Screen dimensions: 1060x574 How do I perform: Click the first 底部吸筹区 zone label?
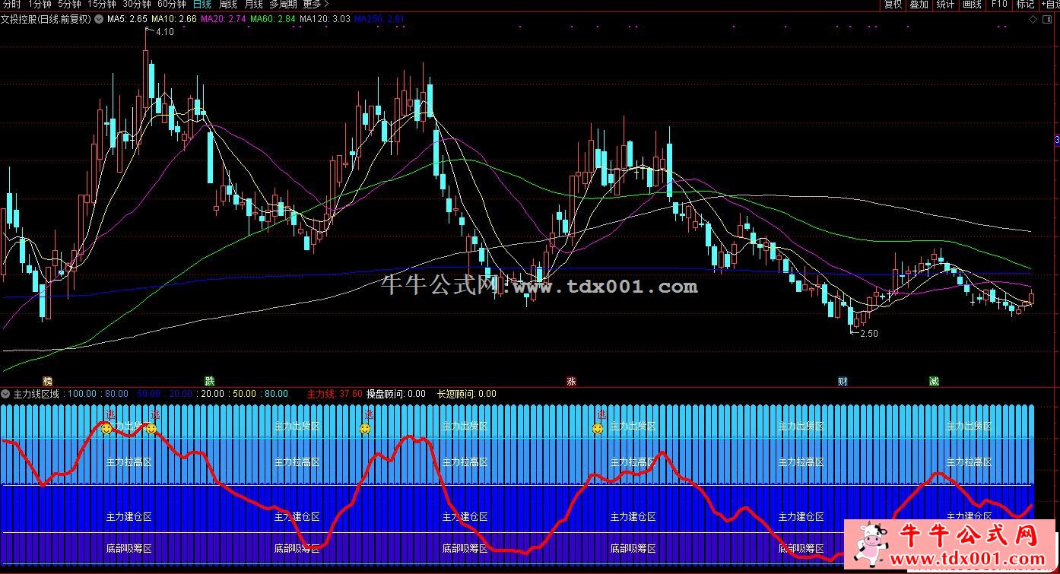click(129, 548)
